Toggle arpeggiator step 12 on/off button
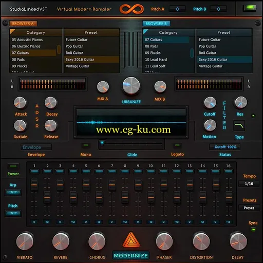This screenshot has height=263, width=263. coord(177,171)
